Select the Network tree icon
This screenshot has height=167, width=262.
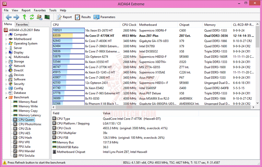[11, 66]
